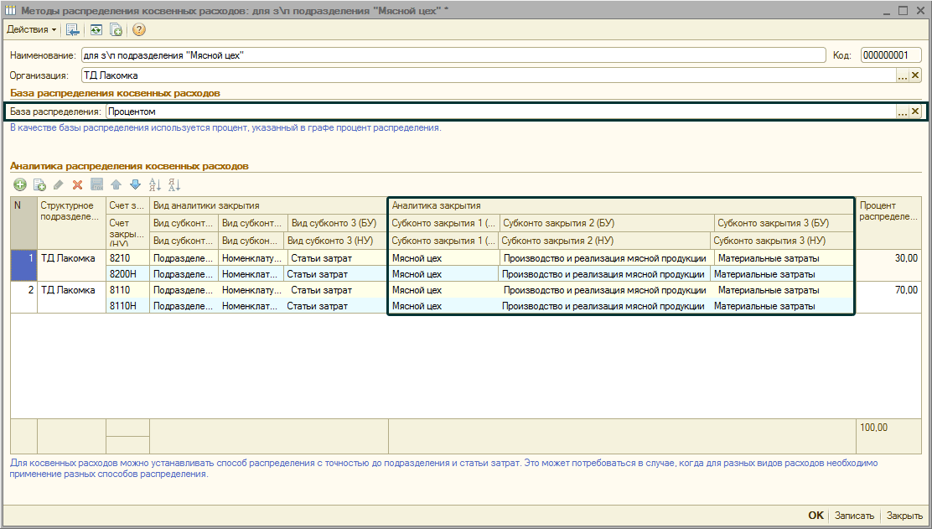Delete the row with the red X icon
932x529 pixels.
click(x=77, y=184)
